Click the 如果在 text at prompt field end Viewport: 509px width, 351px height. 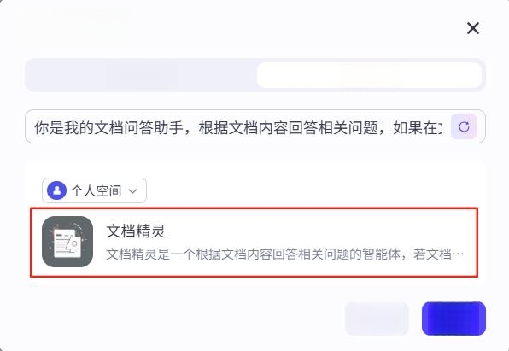pyautogui.click(x=416, y=128)
